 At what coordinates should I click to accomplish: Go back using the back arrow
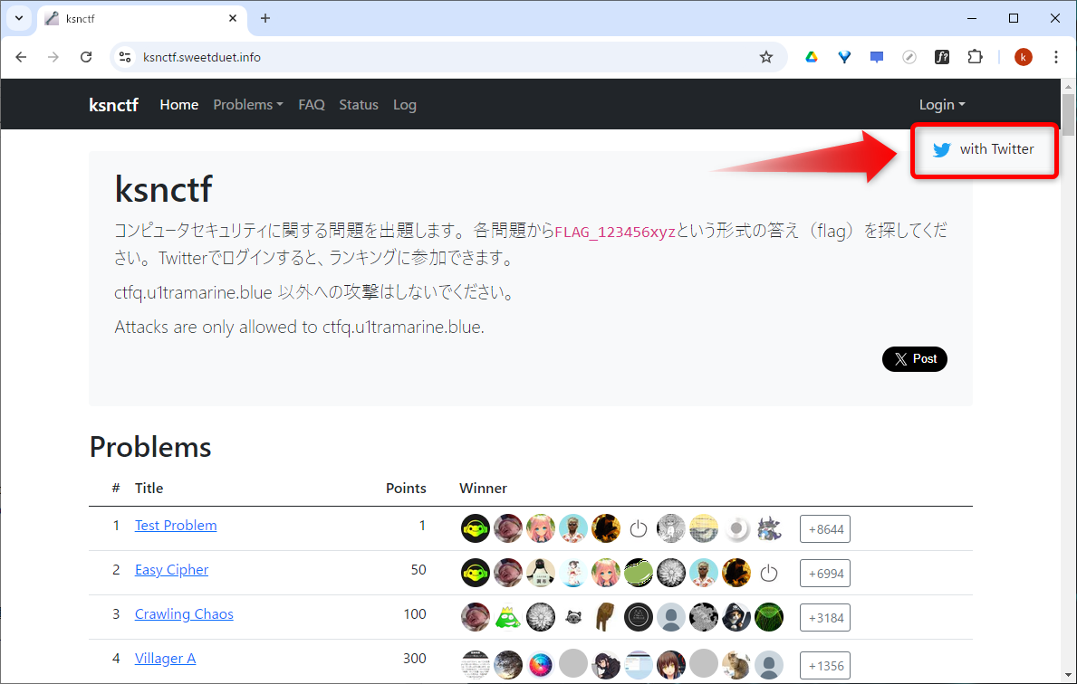(x=21, y=56)
